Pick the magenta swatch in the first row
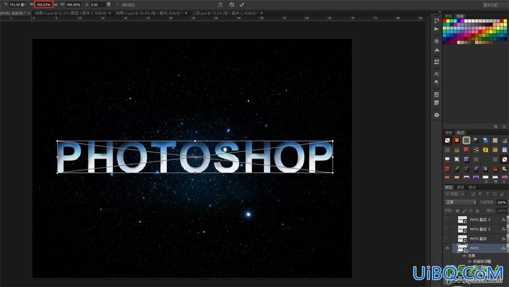 point(462,21)
